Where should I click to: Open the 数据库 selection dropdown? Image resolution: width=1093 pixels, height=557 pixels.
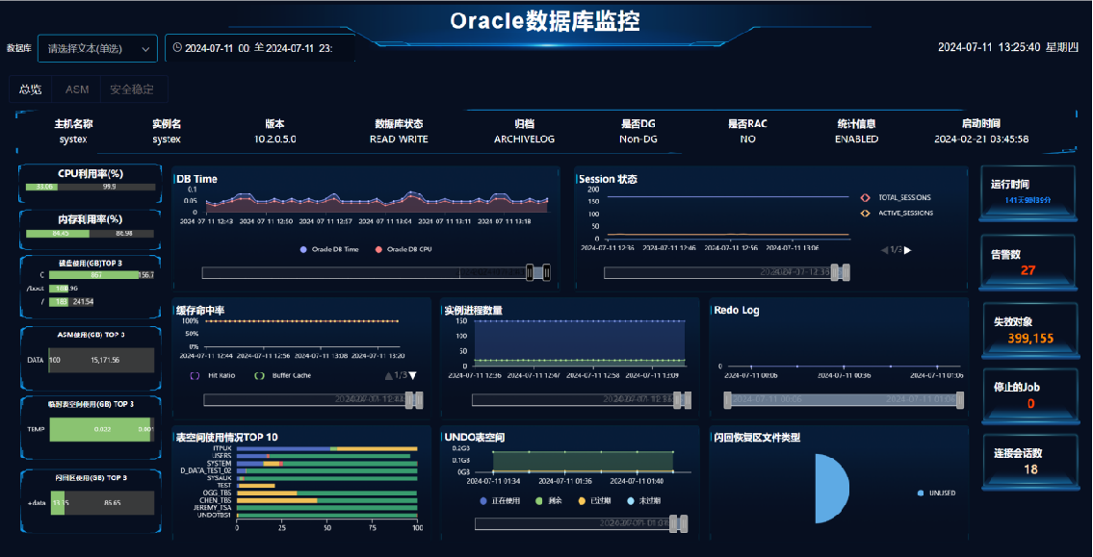pos(97,49)
